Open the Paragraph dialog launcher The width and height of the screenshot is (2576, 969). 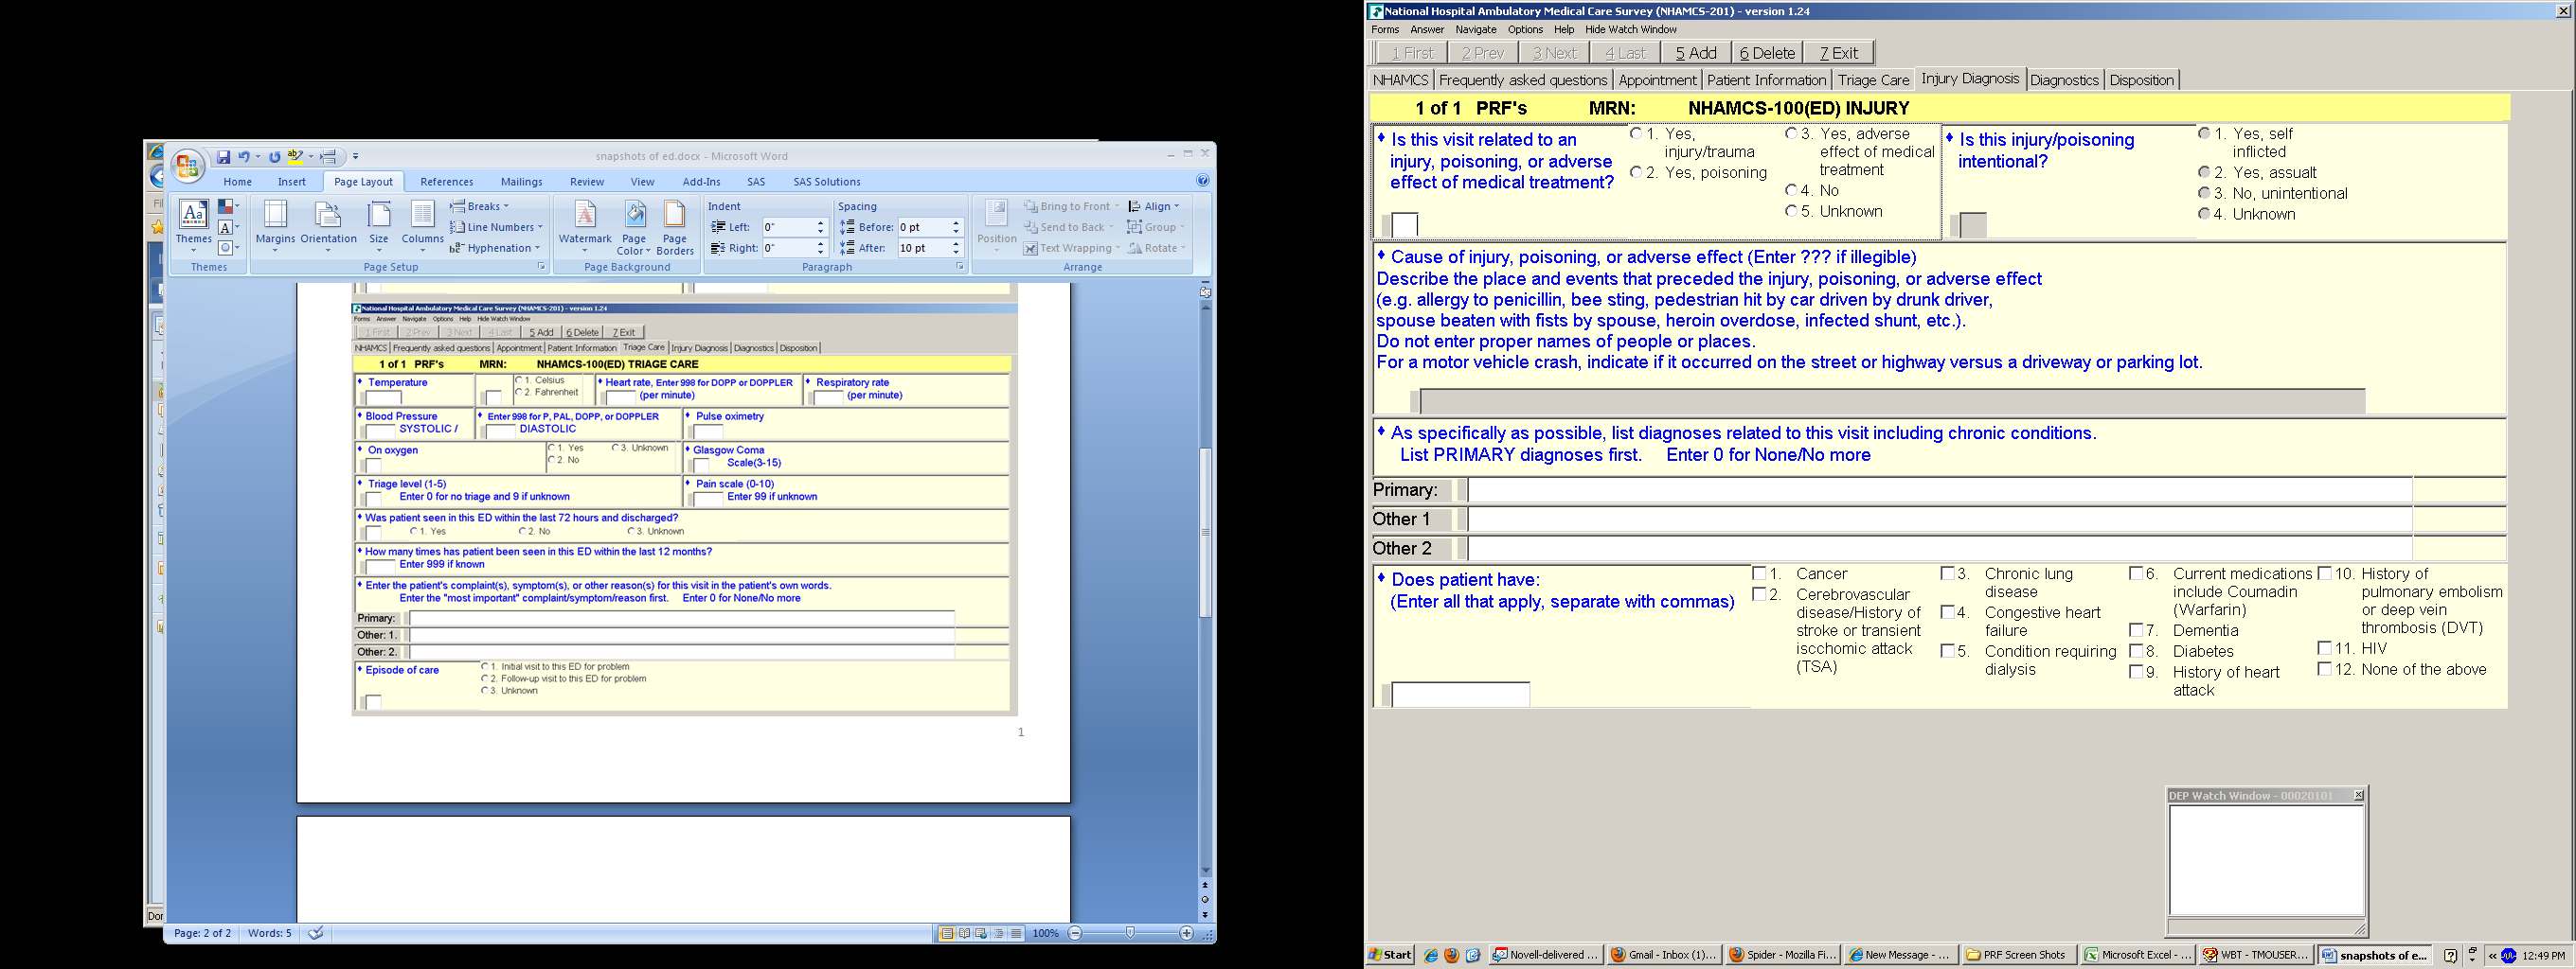959,267
